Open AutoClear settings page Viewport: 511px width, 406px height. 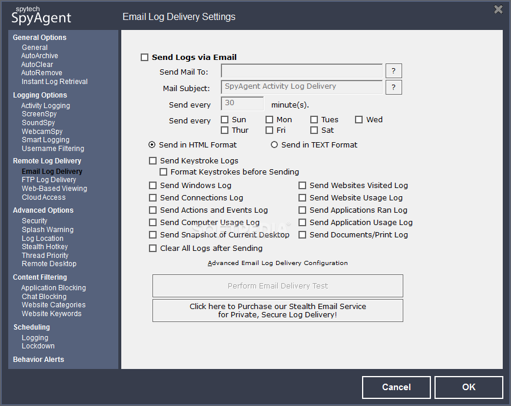tap(37, 65)
